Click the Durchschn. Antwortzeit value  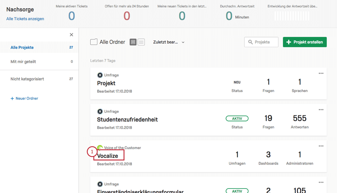[229, 16]
